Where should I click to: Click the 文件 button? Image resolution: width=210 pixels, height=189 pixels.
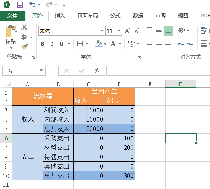12,16
